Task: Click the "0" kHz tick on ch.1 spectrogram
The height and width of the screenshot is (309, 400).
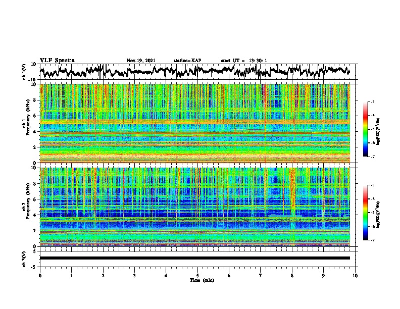Action: click(x=35, y=163)
